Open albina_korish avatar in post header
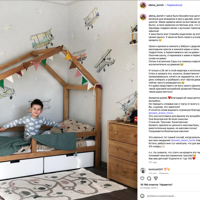 coord(143,5)
